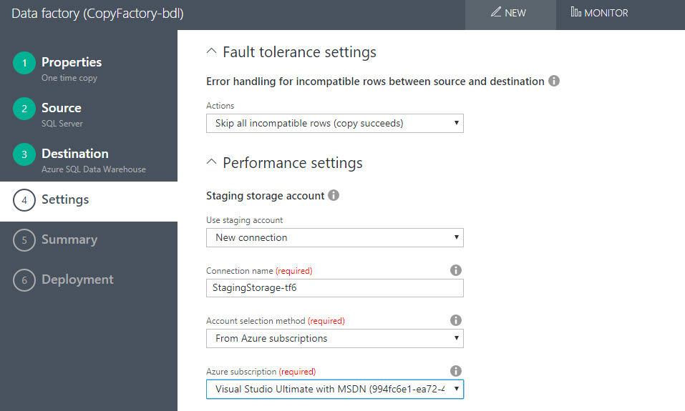The image size is (685, 411).
Task: Switch to the MONITOR tab
Action: (x=600, y=13)
